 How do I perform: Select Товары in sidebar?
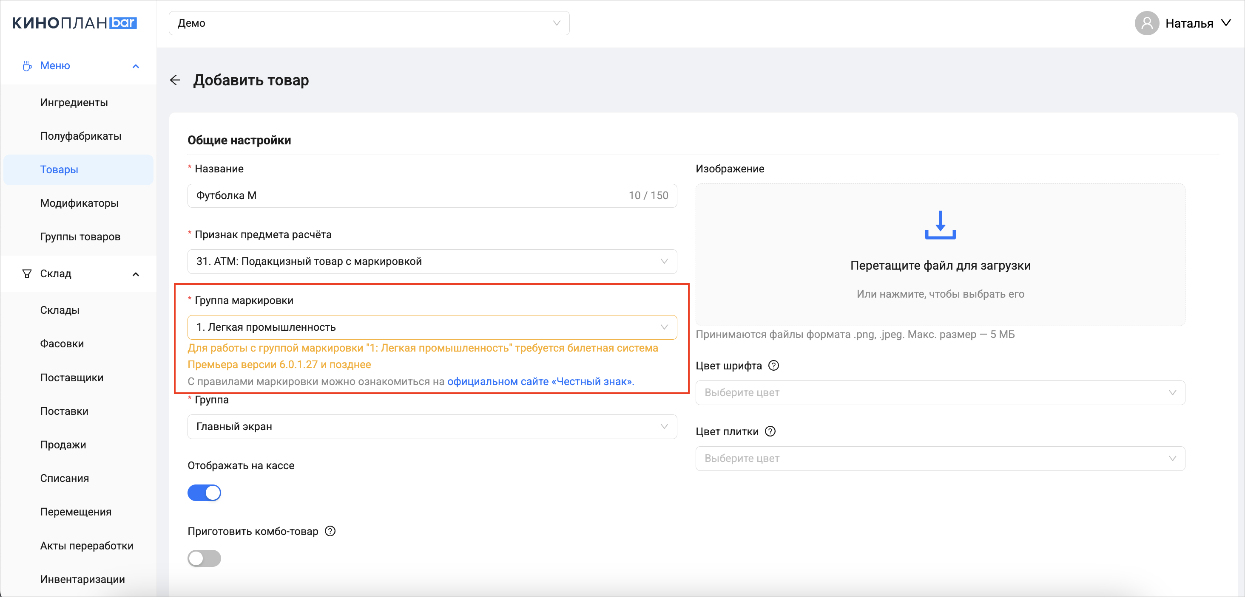[x=78, y=169]
